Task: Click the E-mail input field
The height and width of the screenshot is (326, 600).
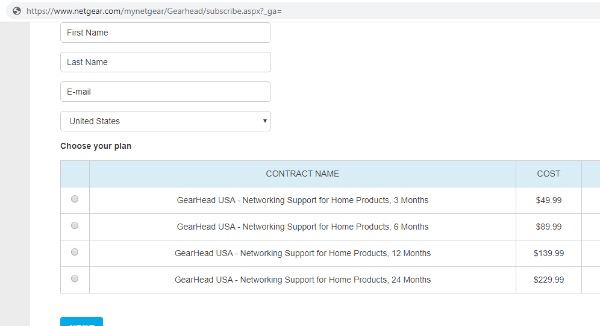Action: point(165,92)
